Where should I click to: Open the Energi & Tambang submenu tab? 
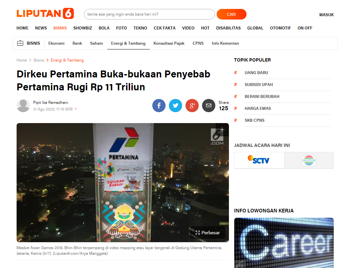click(x=128, y=43)
